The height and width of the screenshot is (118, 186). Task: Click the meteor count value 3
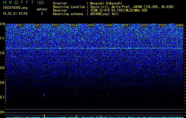tap(42, 14)
